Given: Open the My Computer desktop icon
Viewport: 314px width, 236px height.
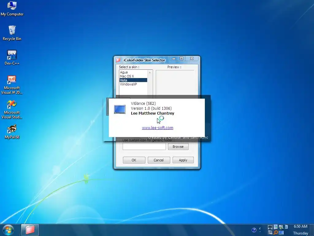Looking at the screenshot, I should coord(12,8).
